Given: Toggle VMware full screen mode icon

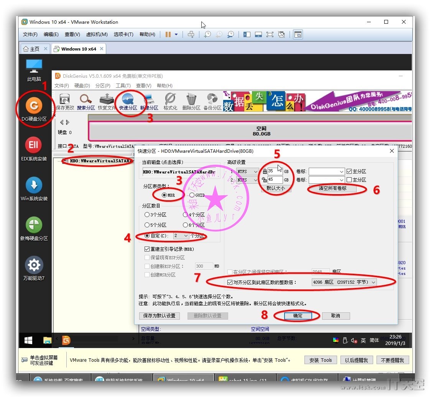Looking at the screenshot, I should point(270,34).
